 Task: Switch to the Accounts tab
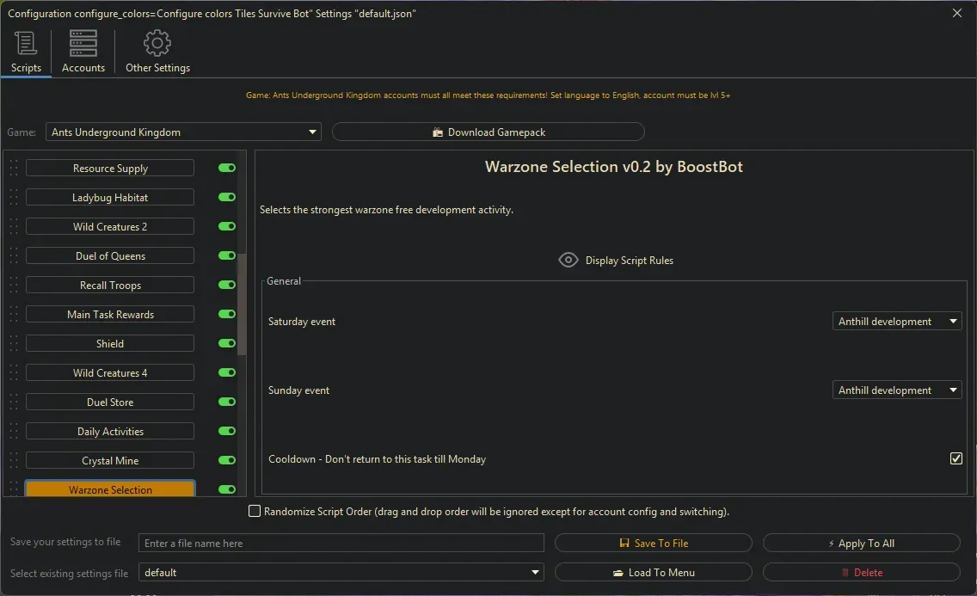[x=83, y=52]
